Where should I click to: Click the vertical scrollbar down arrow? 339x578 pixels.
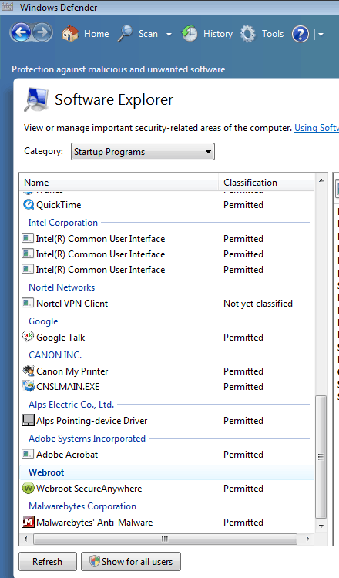[321, 526]
